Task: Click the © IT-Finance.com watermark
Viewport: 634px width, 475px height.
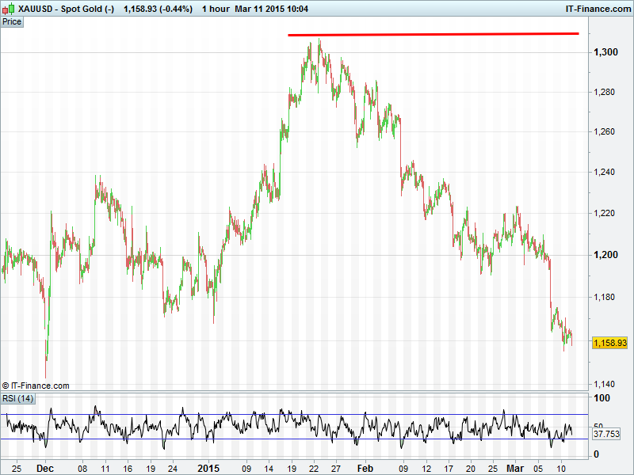Action: pos(36,386)
